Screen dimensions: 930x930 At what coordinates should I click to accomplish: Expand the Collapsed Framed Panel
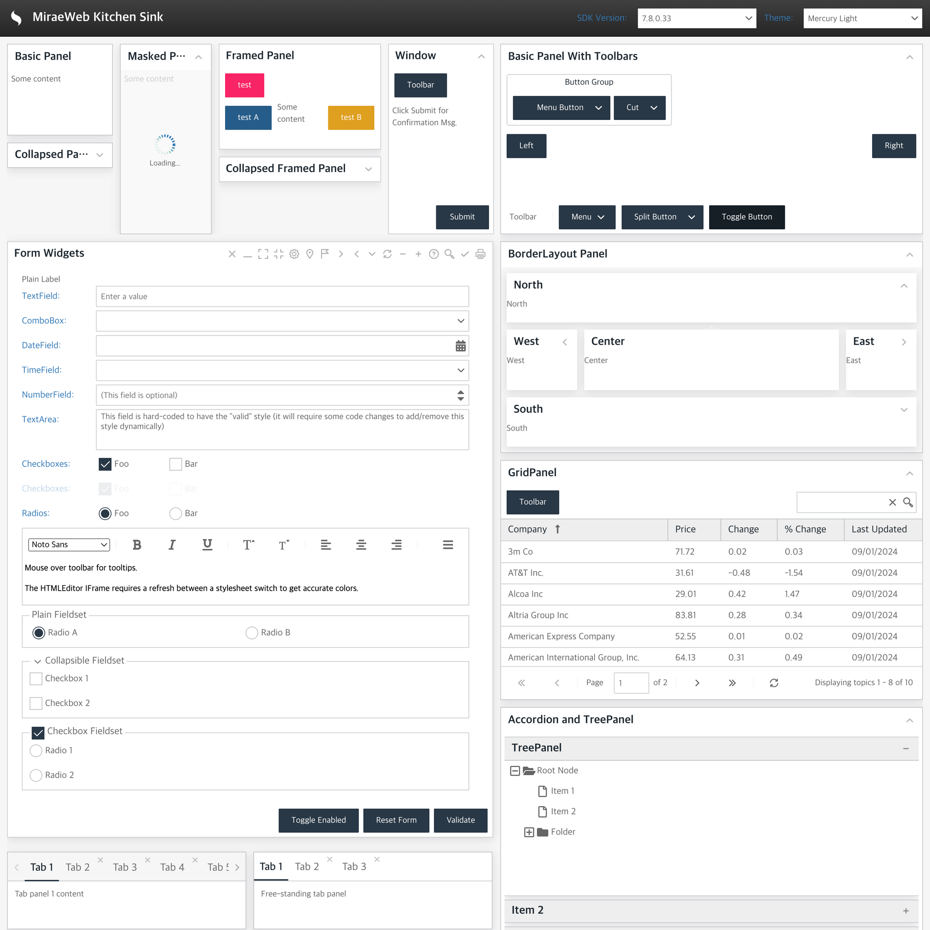click(368, 169)
